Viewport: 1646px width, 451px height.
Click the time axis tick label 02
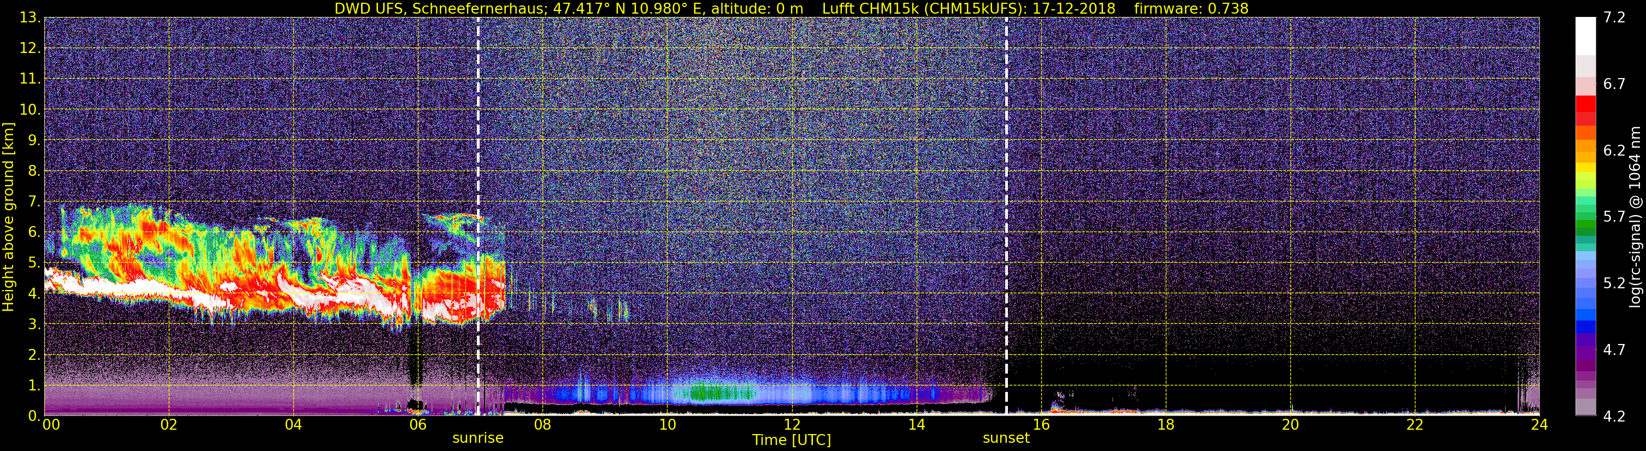[169, 425]
